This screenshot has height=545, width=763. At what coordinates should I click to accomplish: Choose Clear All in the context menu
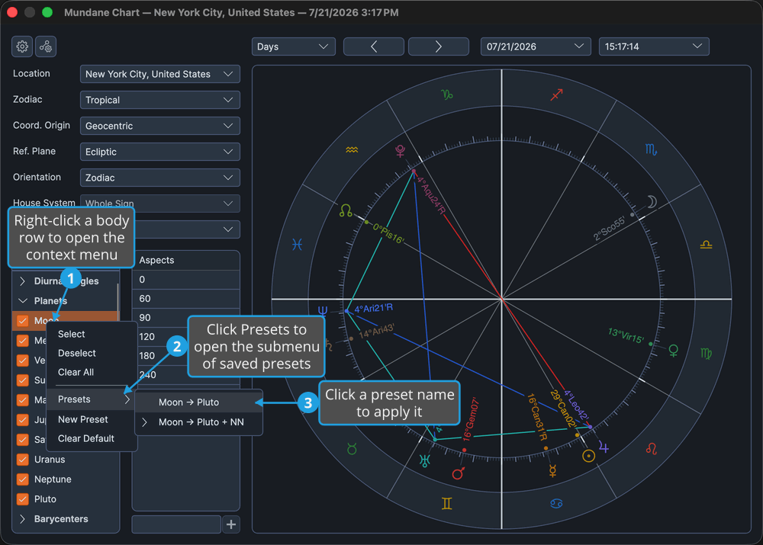[x=92, y=372]
